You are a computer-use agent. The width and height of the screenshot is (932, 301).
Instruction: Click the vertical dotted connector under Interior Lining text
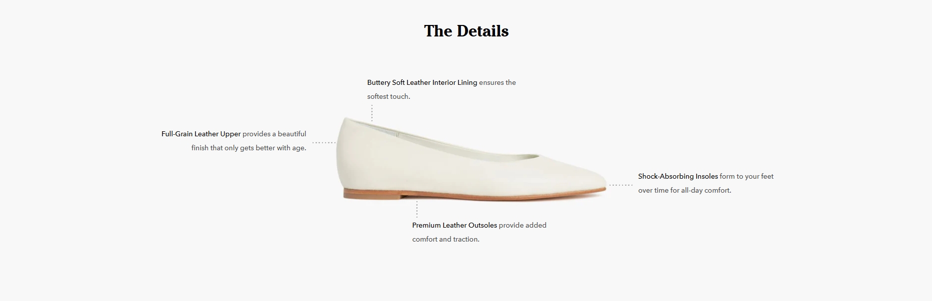click(x=371, y=113)
